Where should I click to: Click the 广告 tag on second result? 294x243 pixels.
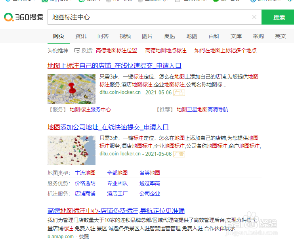179,154
